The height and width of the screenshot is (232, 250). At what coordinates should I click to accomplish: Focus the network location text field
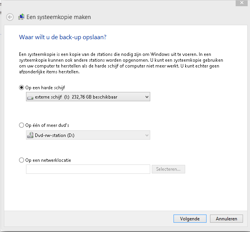click(x=88, y=169)
